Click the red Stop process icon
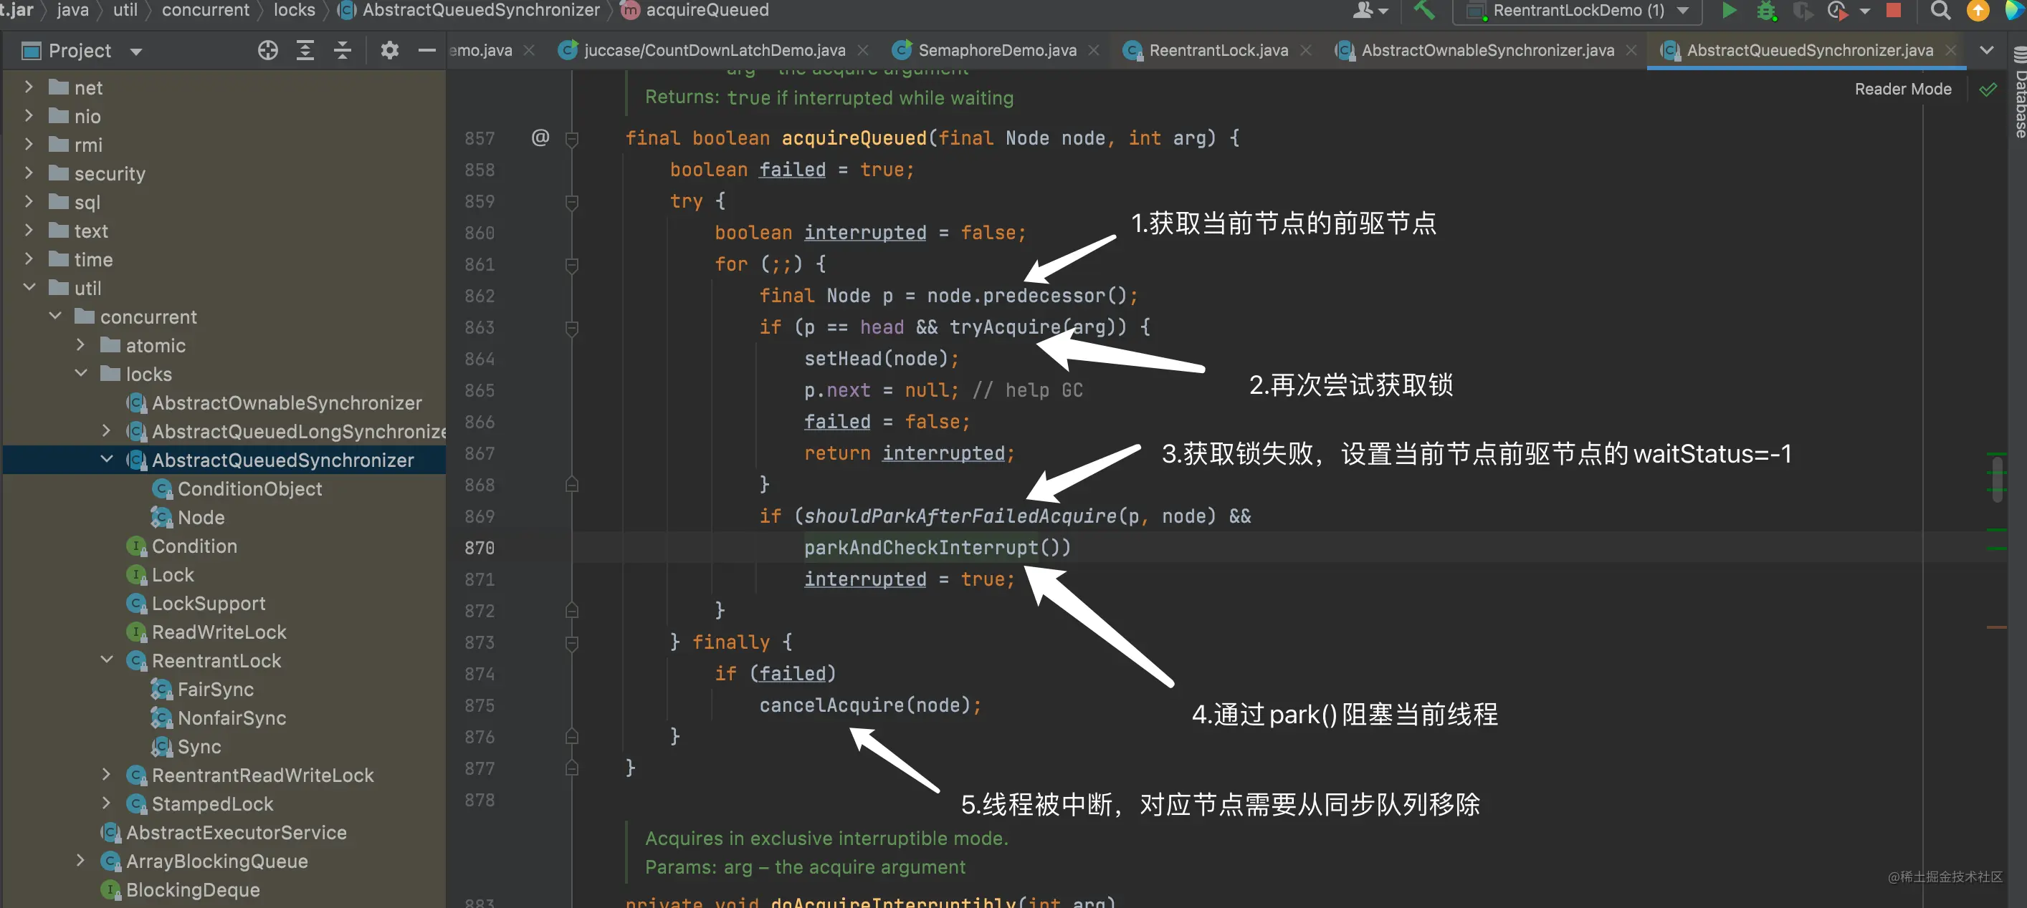 1894,10
